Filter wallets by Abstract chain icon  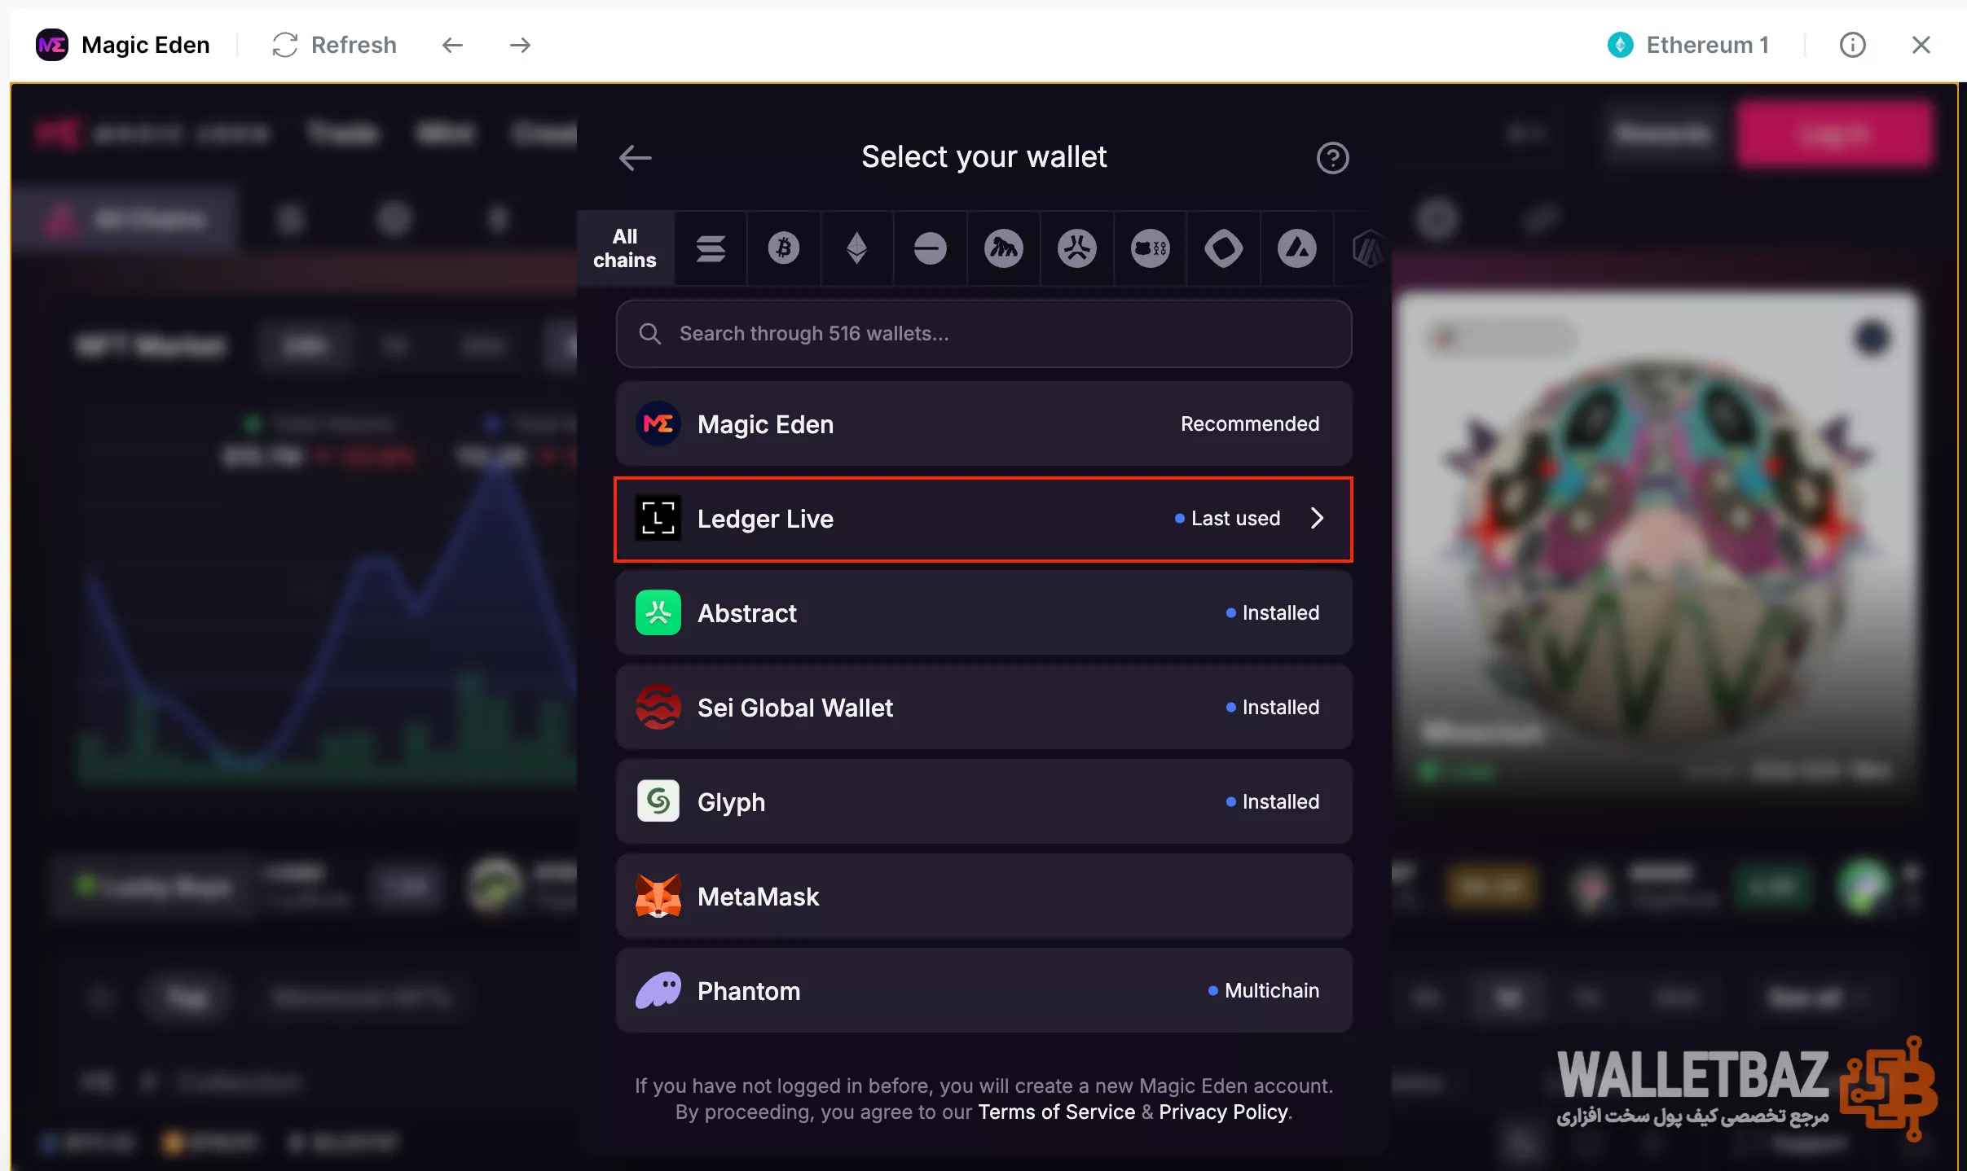click(x=1076, y=248)
